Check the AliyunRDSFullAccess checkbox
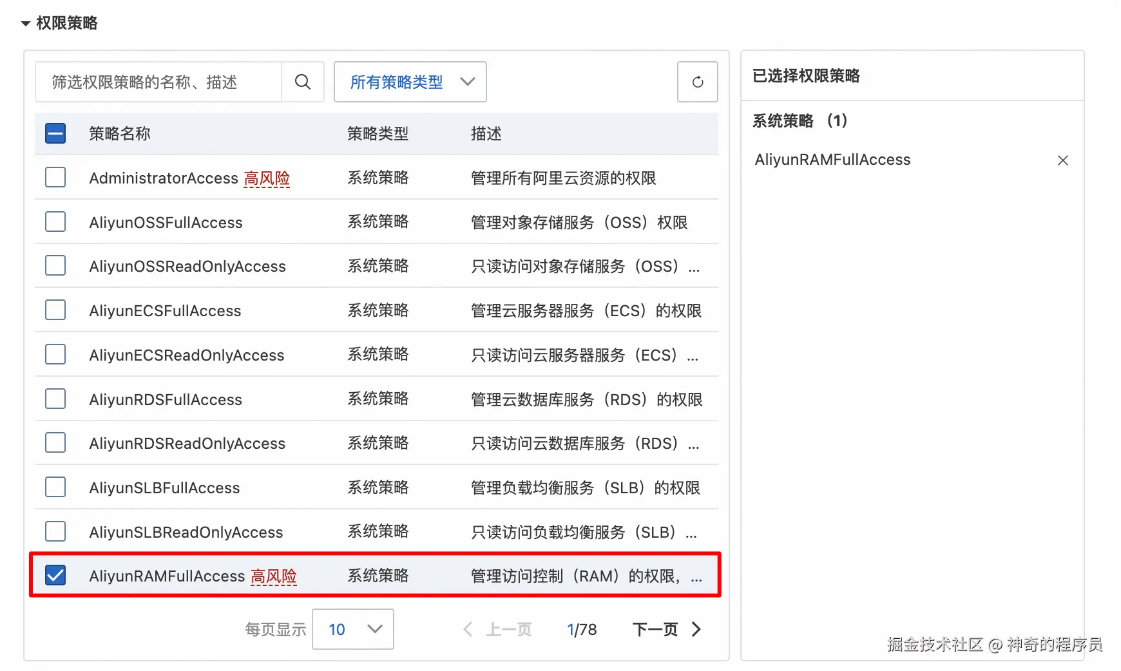Screen dimensions: 1121x671 click(x=55, y=399)
